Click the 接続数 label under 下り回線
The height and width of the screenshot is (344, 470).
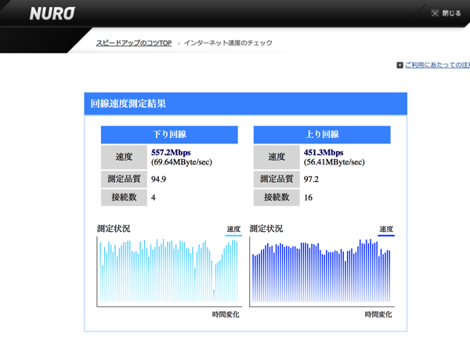pos(124,197)
